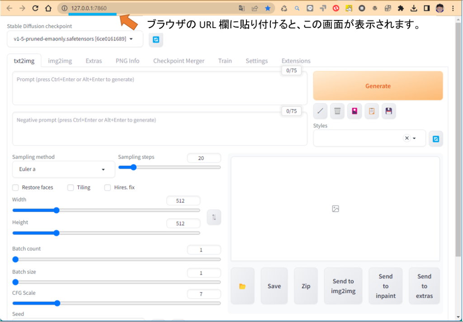463x322 pixels.
Task: Refresh the Stable Diffusion checkpoint list
Action: 156,40
